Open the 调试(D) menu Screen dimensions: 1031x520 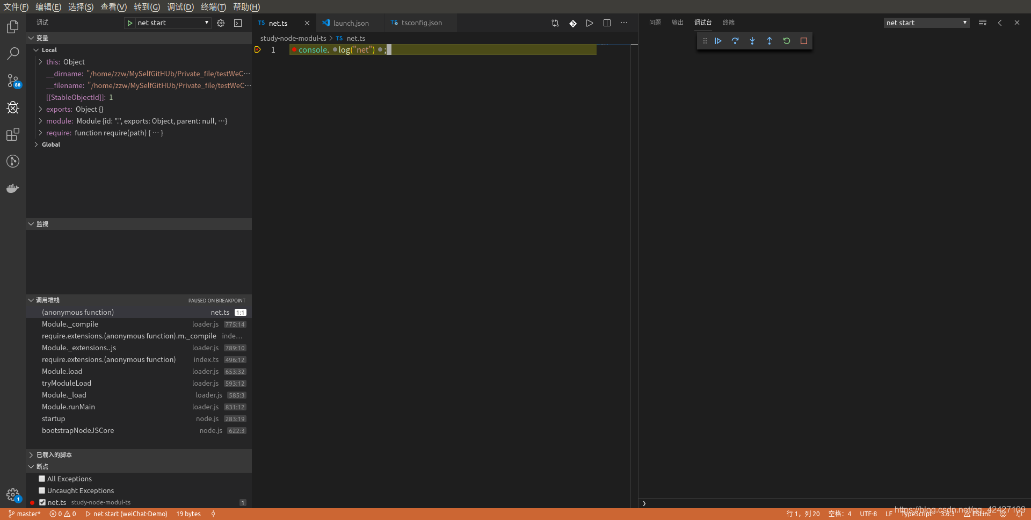pyautogui.click(x=180, y=7)
